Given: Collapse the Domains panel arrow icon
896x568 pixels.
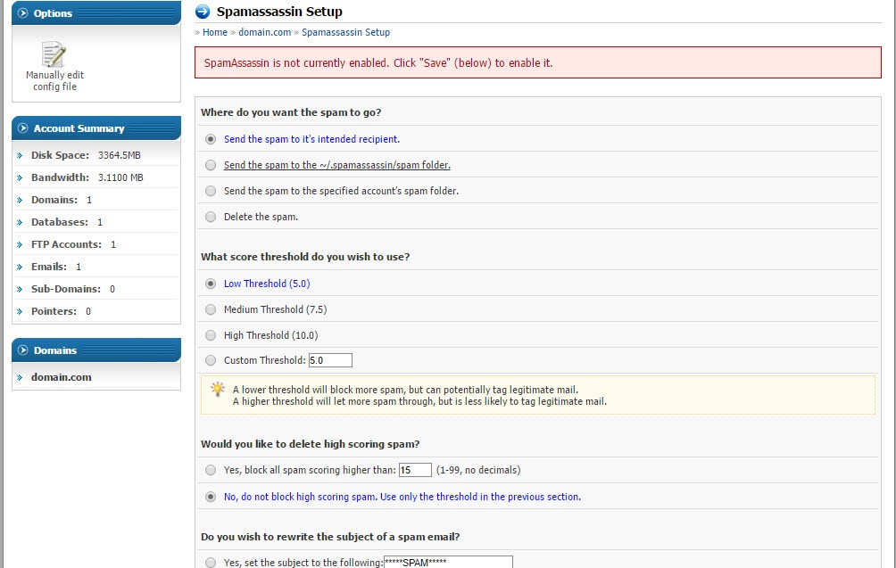Looking at the screenshot, I should (23, 350).
